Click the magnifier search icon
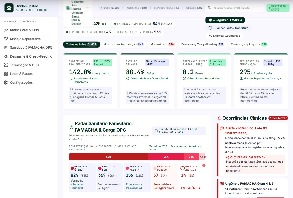 [x=209, y=8]
